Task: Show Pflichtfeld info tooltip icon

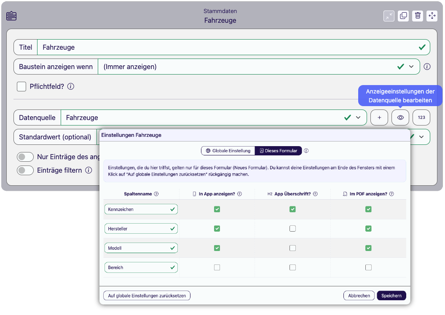Action: click(x=71, y=86)
